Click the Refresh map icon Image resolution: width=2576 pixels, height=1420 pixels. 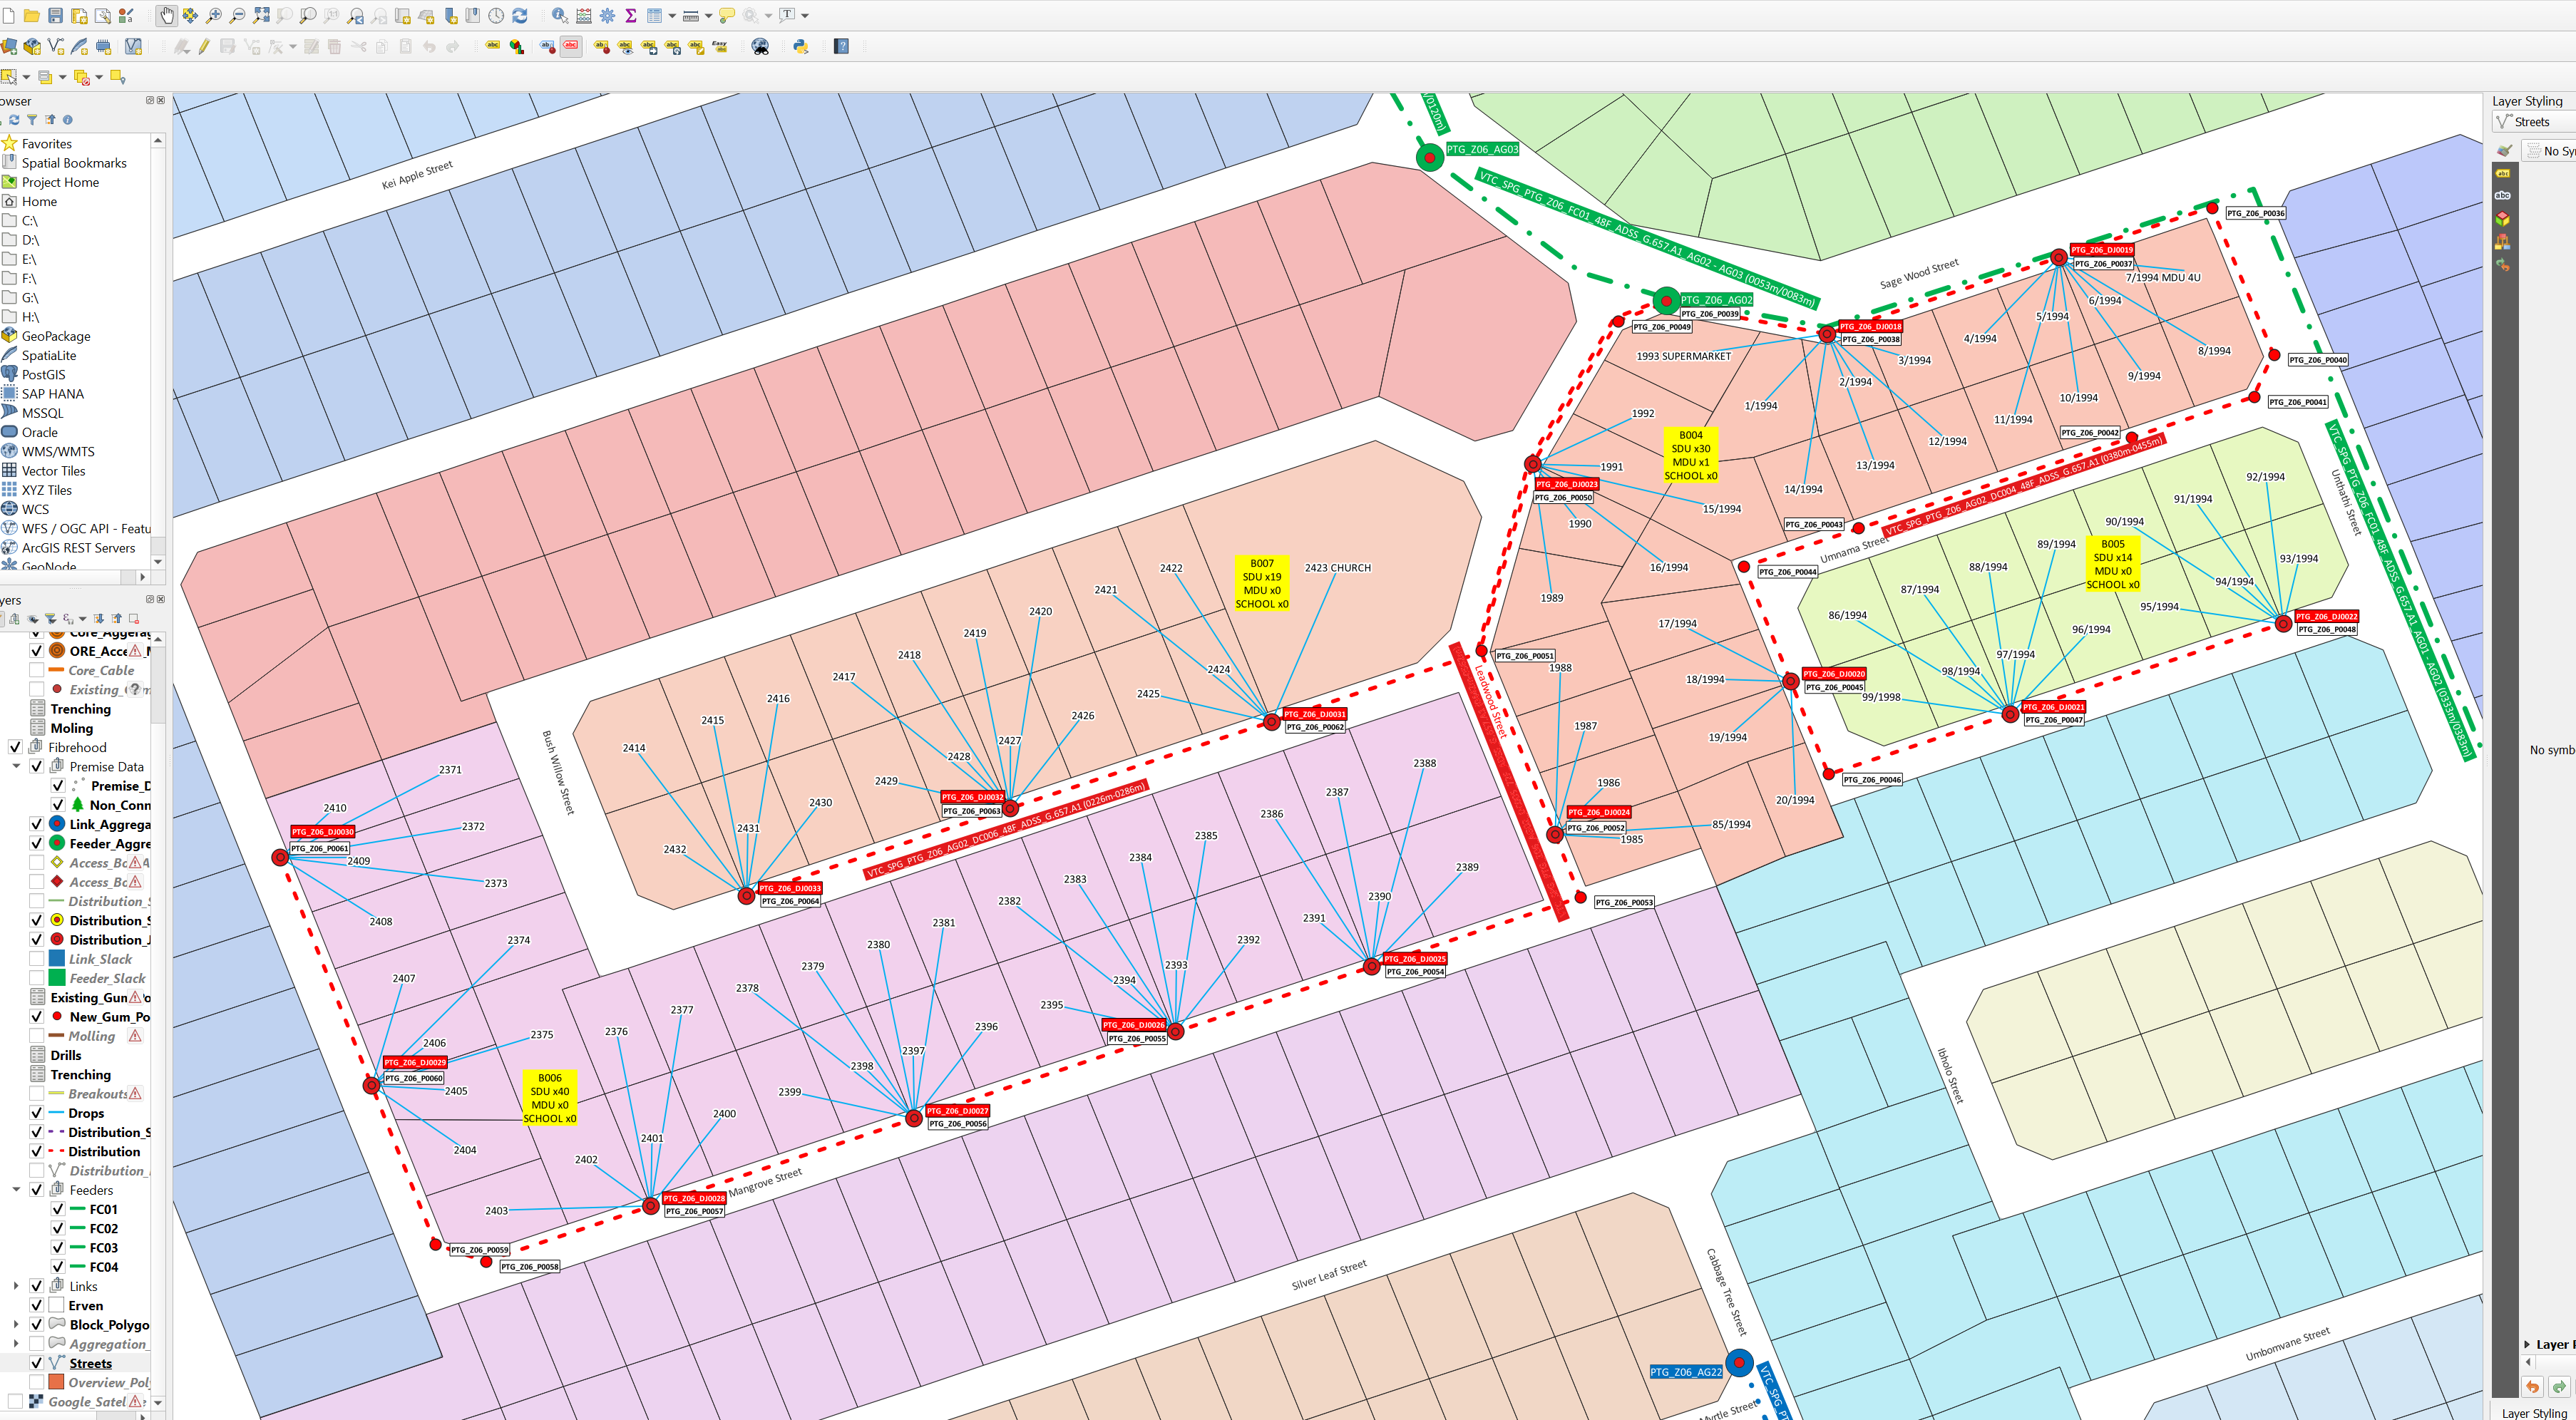pos(520,15)
